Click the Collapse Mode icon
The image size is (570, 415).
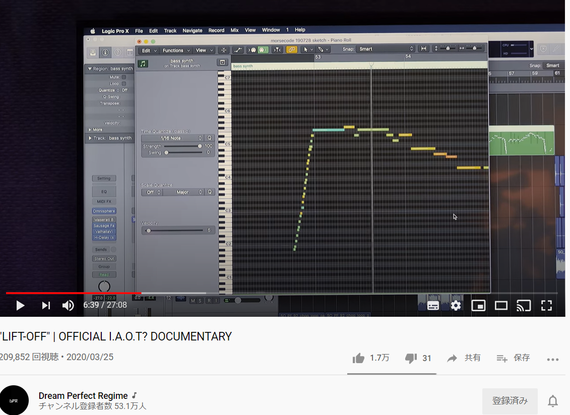[x=224, y=50]
